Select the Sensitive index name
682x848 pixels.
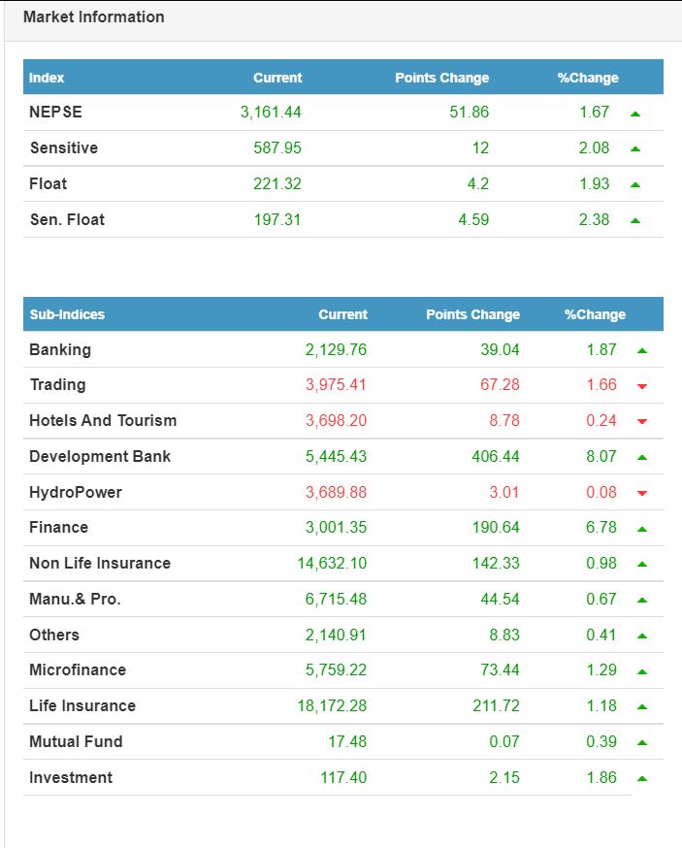(64, 147)
